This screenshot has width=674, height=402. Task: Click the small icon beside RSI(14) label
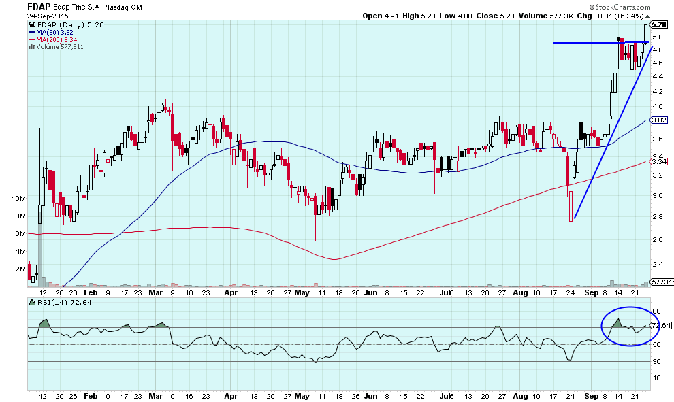click(x=32, y=303)
